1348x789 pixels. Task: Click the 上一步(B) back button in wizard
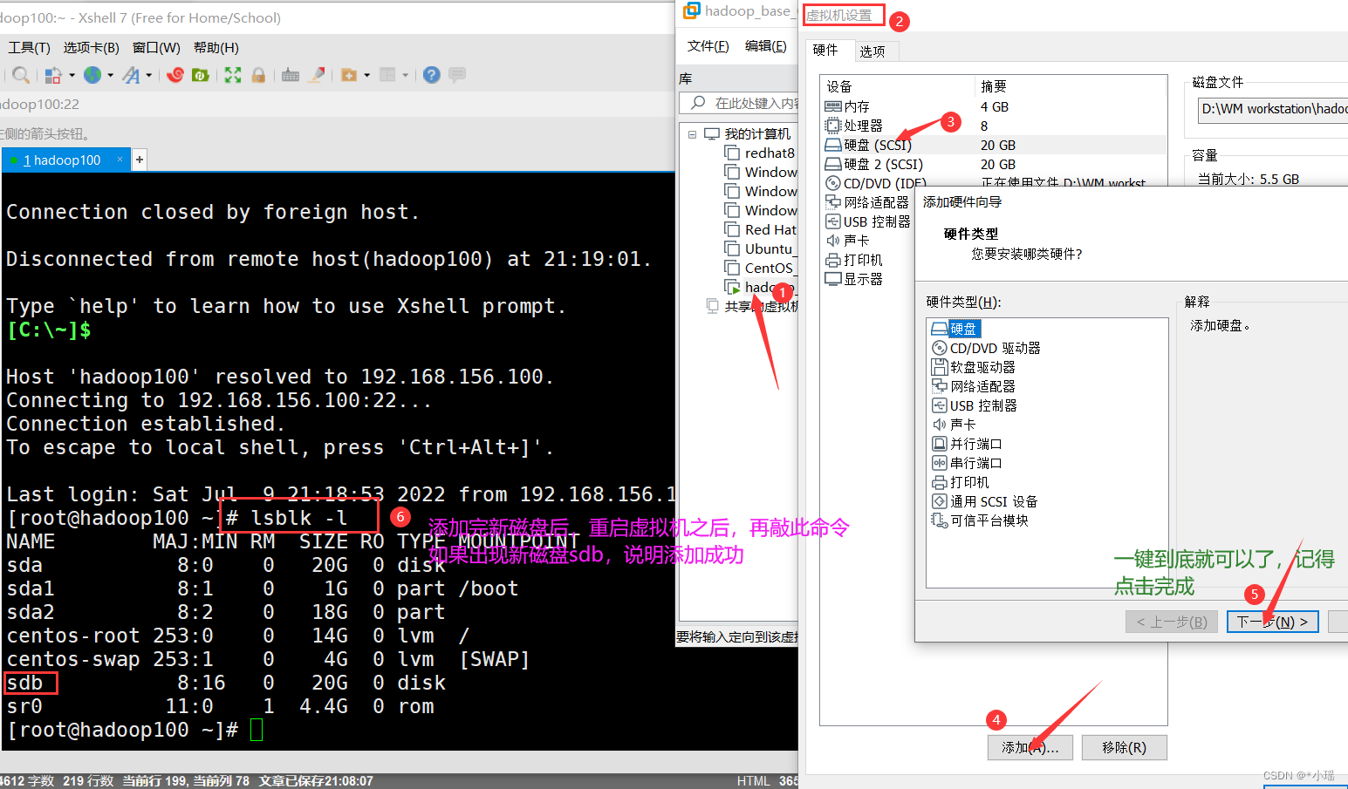point(1171,622)
